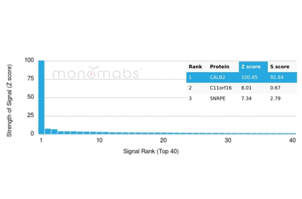Click the 40 tick label on x-axis
This screenshot has width=302, height=199.
[x=292, y=140]
